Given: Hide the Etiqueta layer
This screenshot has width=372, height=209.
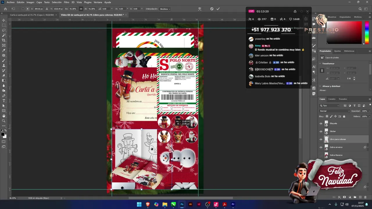Looking at the screenshot, I should [x=321, y=123].
